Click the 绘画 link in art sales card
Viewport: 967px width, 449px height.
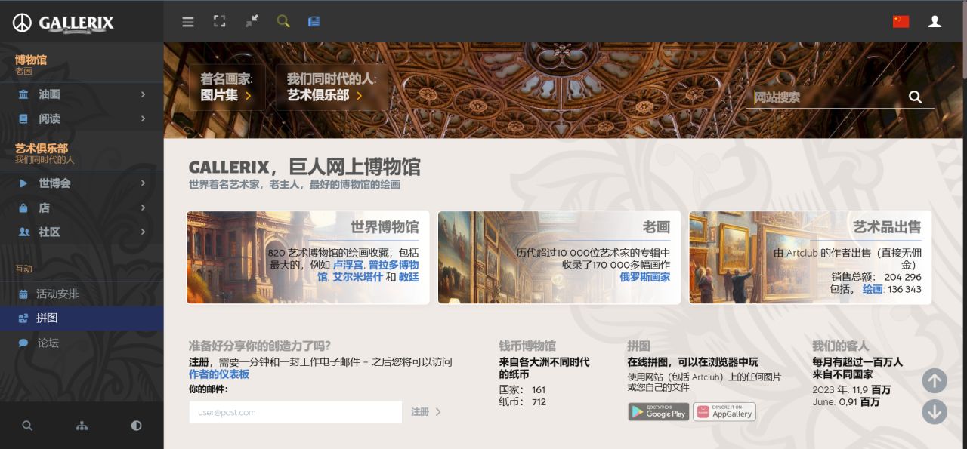click(873, 289)
